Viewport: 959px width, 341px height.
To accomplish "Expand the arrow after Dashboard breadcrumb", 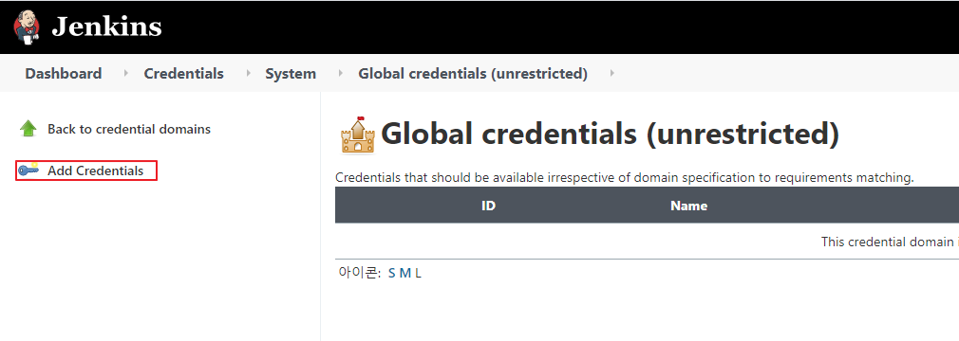I will click(126, 73).
